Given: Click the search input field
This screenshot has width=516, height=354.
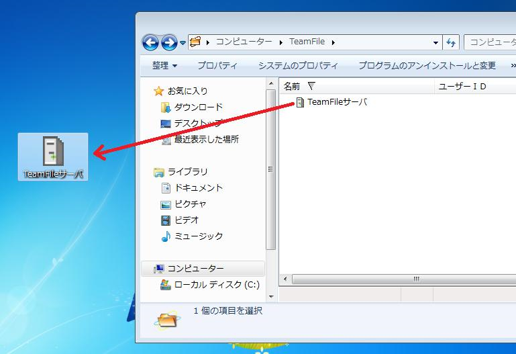Looking at the screenshot, I should point(491,42).
